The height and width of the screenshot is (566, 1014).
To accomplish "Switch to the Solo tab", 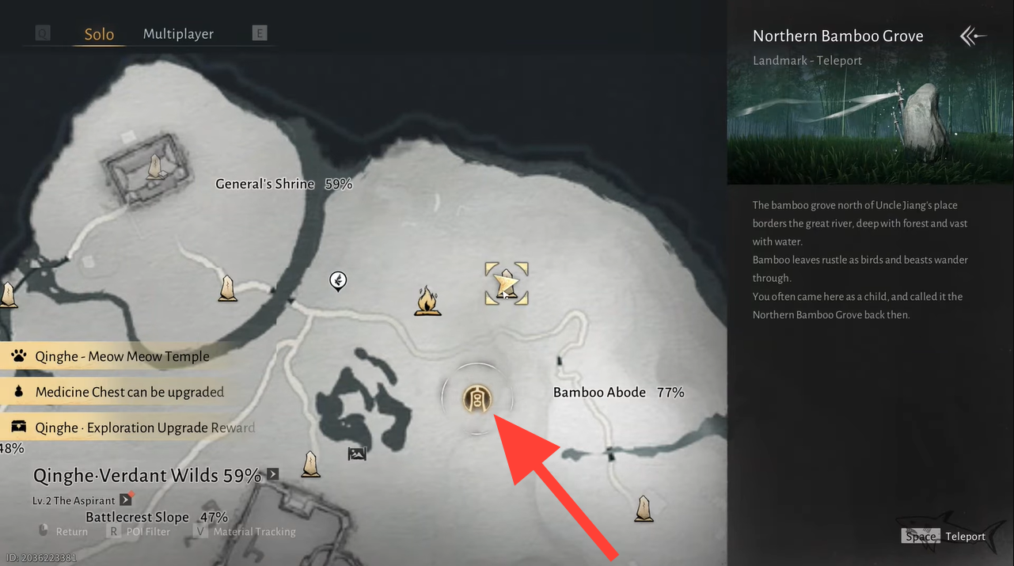I will (99, 34).
